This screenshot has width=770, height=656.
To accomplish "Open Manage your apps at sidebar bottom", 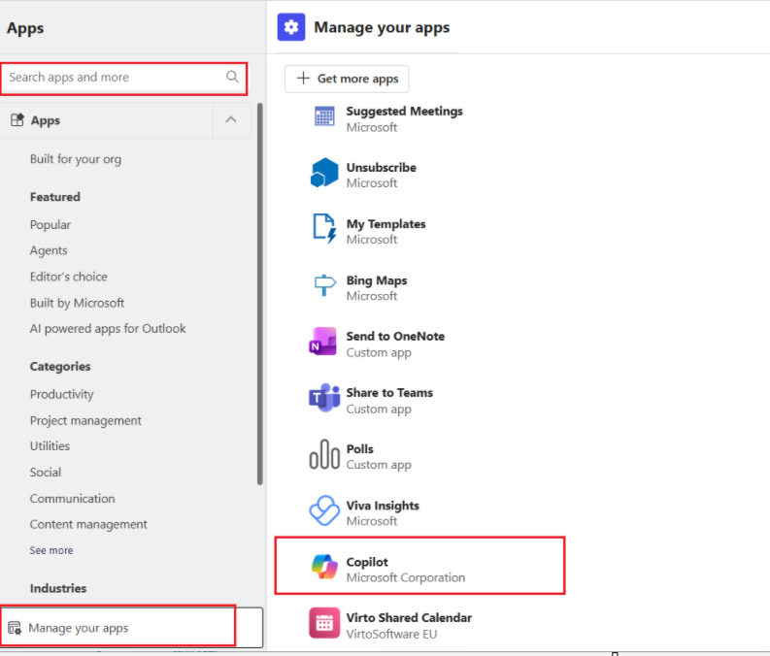I will click(x=132, y=628).
